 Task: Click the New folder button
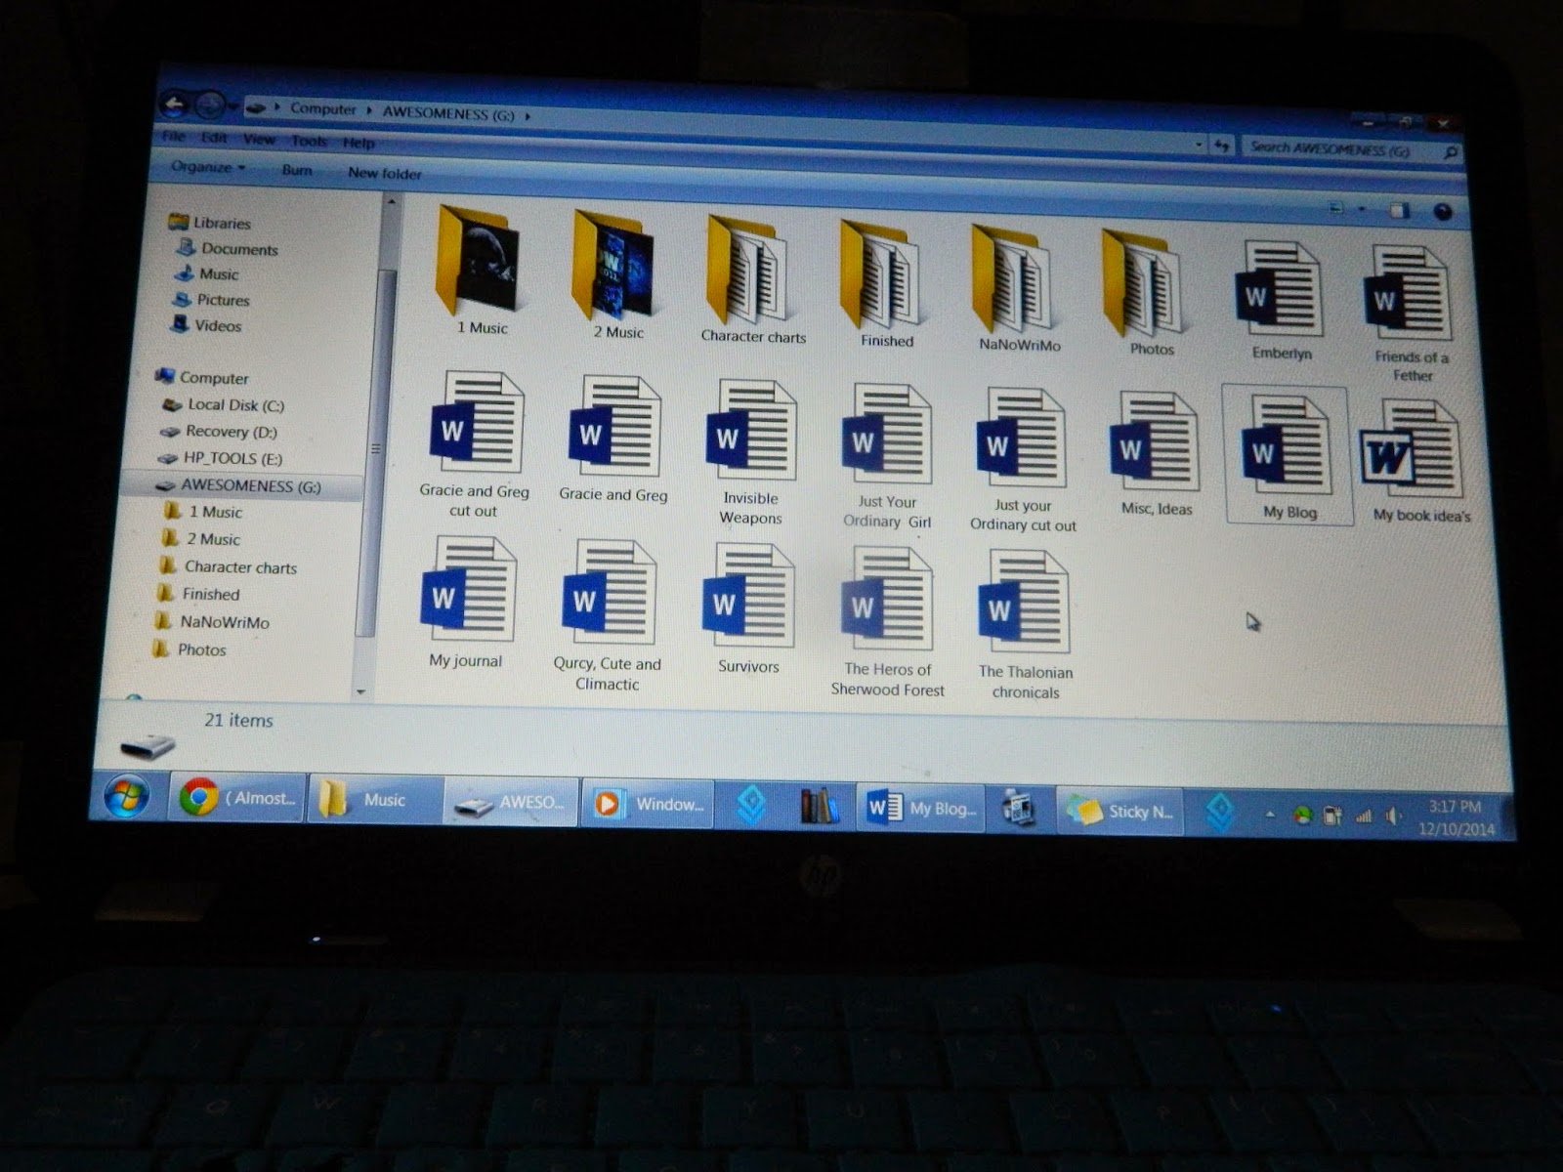385,173
